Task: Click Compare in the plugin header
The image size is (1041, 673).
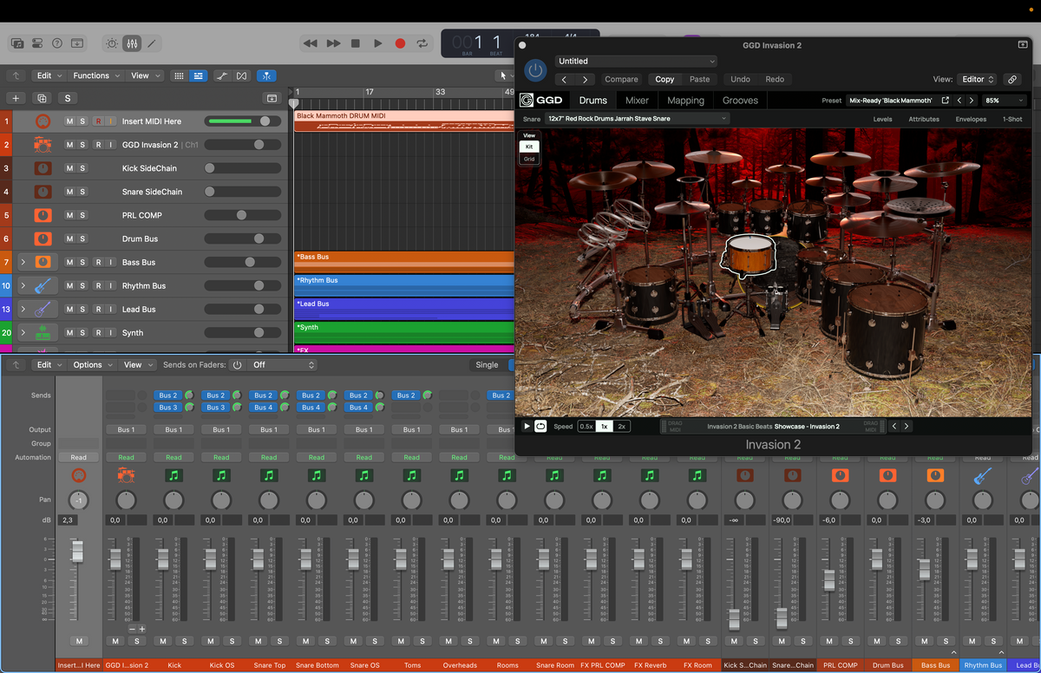Action: point(621,79)
